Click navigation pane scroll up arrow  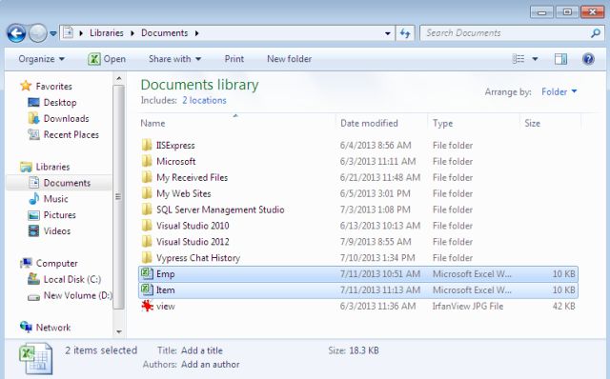point(118,79)
